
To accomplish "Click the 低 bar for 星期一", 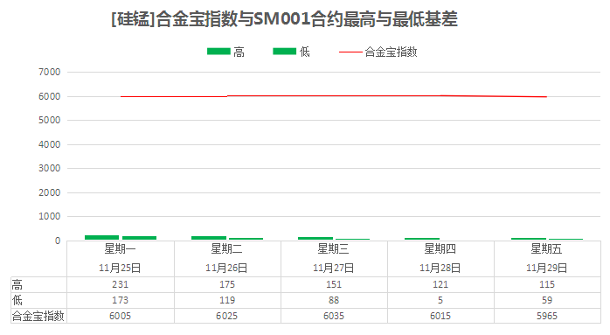I will [139, 238].
